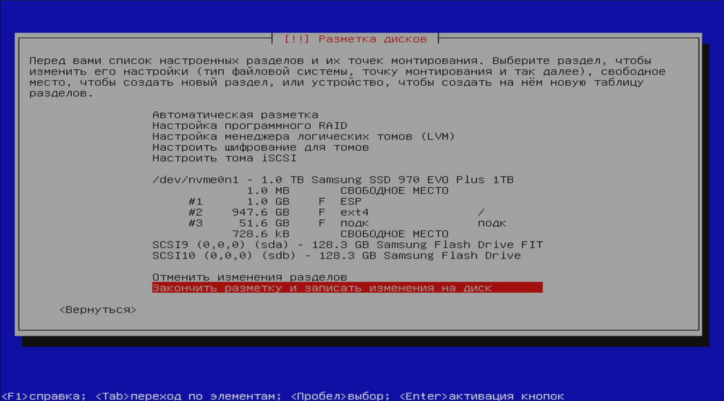724x401 pixels.
Task: Open Настройка менеджера логических томов (LVM)
Action: click(303, 136)
